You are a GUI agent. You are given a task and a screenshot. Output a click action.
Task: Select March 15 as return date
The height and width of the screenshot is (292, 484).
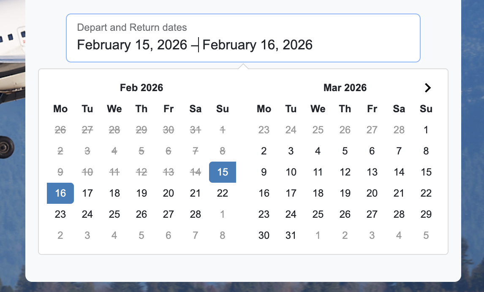pos(426,172)
